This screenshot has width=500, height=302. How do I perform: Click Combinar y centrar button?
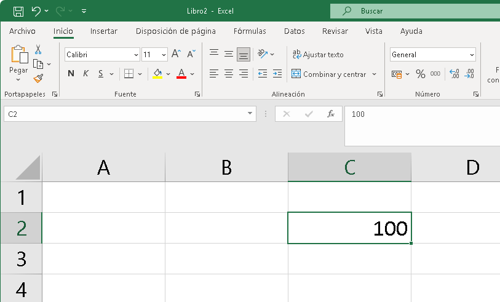[329, 74]
